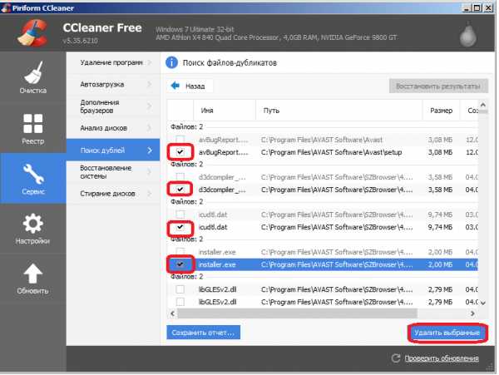The height and width of the screenshot is (375, 499).
Task: Open Проверить обновления link
Action: click(442, 358)
